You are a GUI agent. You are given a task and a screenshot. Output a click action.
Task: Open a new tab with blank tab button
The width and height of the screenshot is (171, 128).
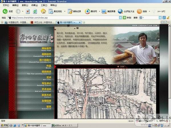pyautogui.click(x=84, y=22)
